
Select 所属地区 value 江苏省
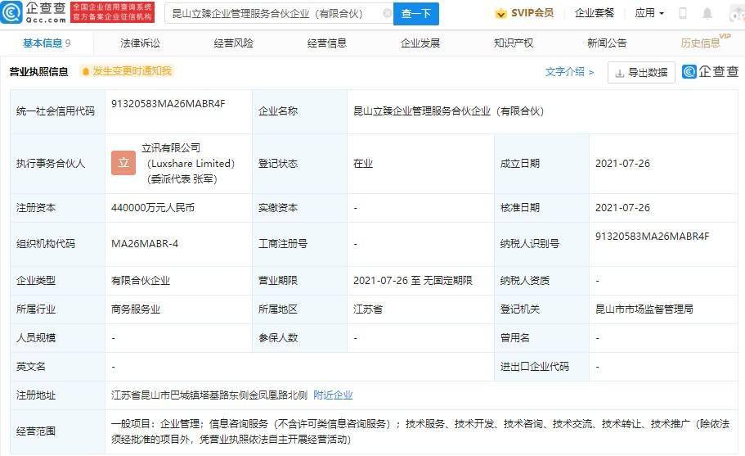(x=368, y=309)
